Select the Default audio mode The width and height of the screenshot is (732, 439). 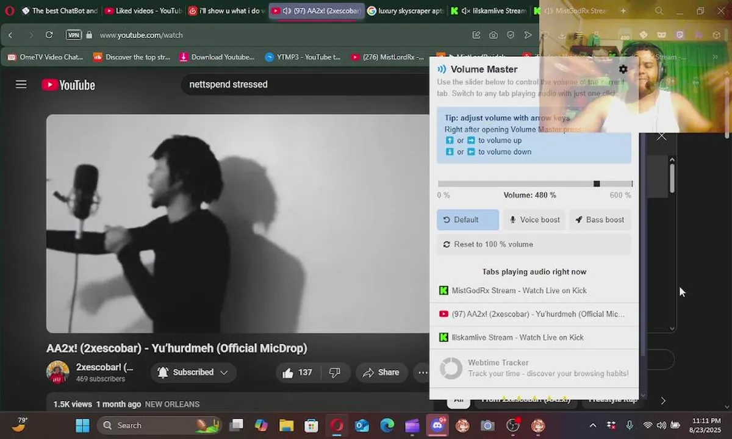click(468, 220)
